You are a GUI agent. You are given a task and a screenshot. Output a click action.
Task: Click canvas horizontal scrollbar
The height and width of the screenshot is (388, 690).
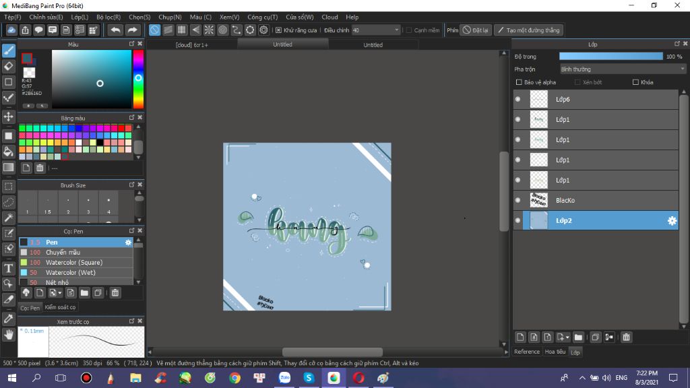[332, 352]
